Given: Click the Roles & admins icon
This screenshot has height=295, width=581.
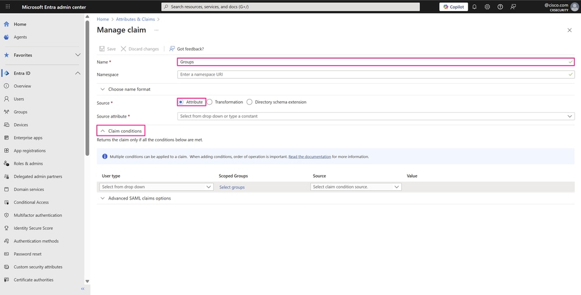Looking at the screenshot, I should [x=6, y=164].
